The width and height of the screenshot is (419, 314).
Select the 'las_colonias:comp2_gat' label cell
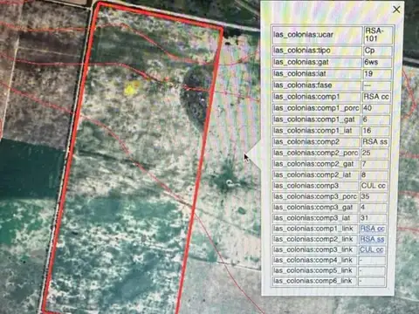[x=316, y=164]
